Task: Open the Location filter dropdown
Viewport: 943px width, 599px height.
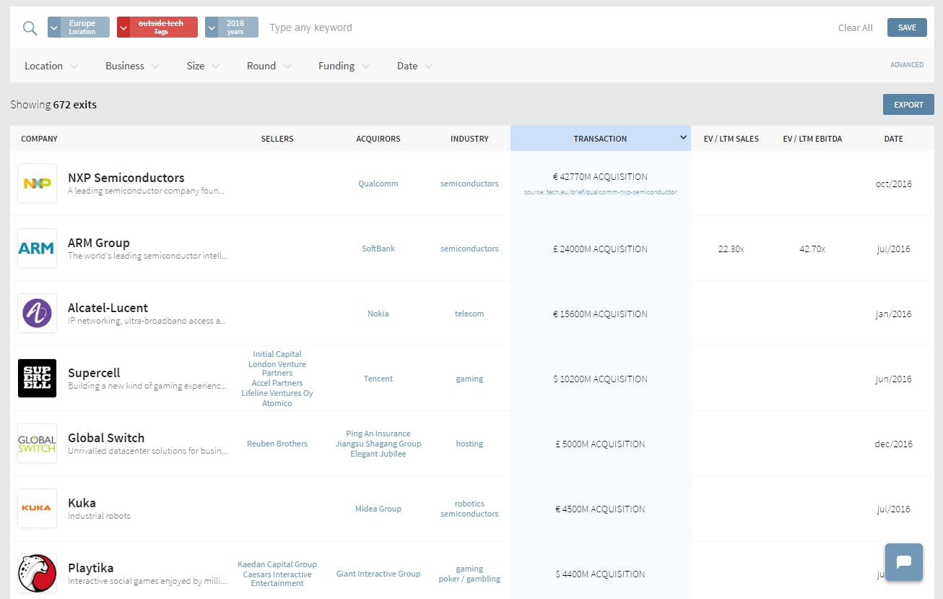Action: click(51, 66)
